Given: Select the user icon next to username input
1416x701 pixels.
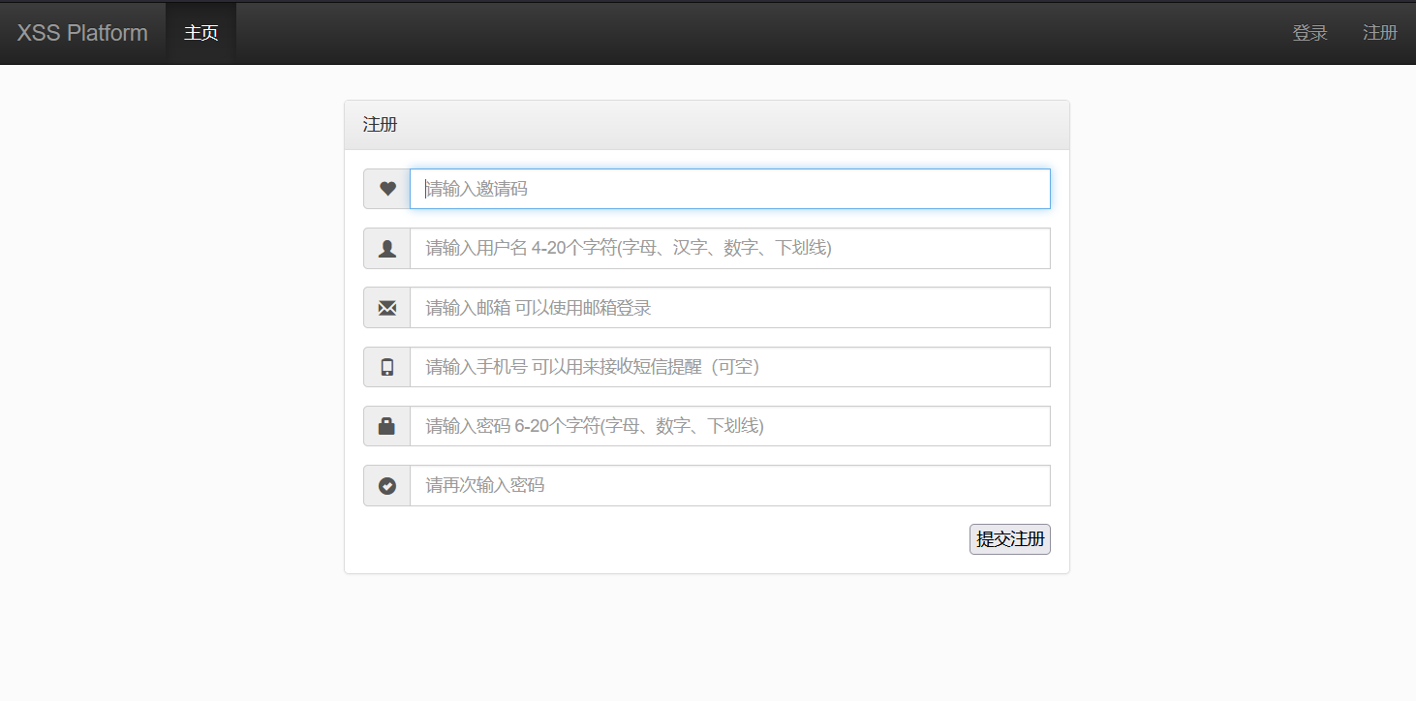Looking at the screenshot, I should point(386,248).
